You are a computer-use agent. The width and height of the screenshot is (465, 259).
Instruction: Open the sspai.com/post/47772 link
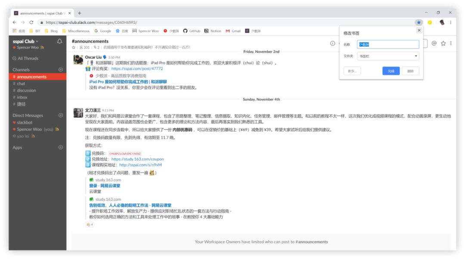pos(137,69)
